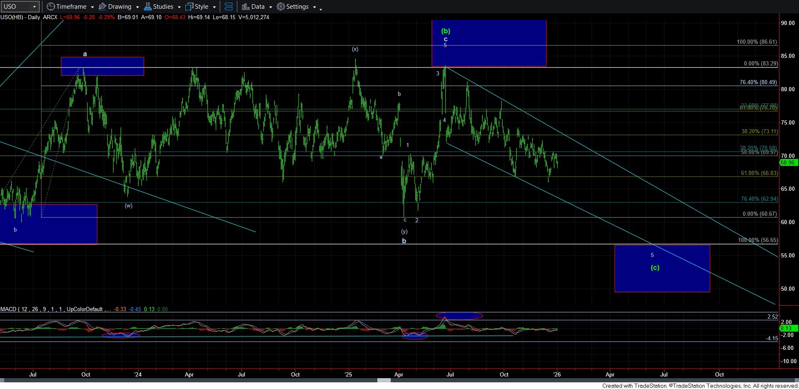Click the Timeframe clock icon
Image resolution: width=799 pixels, height=389 pixels.
coord(51,7)
